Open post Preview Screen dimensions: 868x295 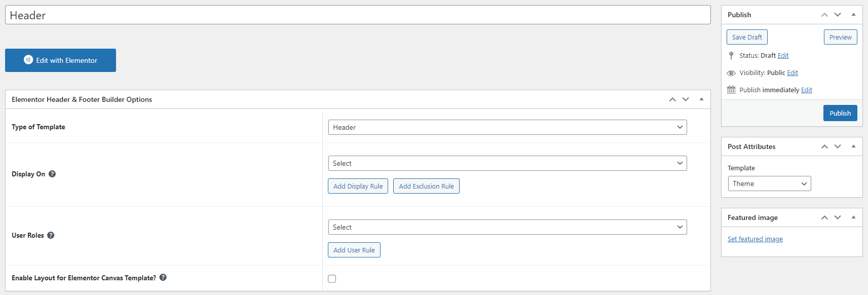[x=840, y=37]
